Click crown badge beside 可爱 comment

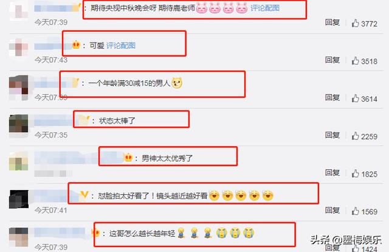[x=76, y=45]
